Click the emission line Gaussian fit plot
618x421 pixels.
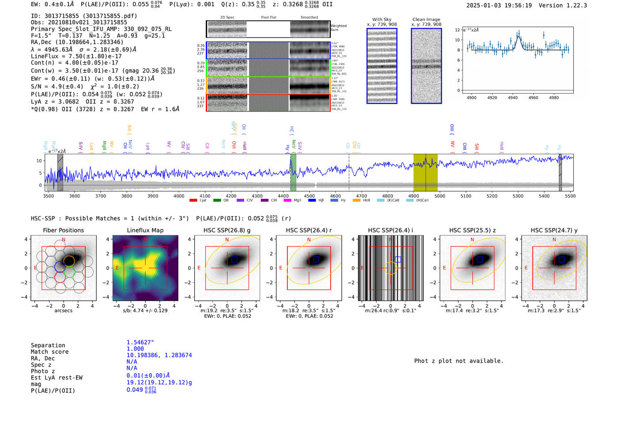point(517,60)
